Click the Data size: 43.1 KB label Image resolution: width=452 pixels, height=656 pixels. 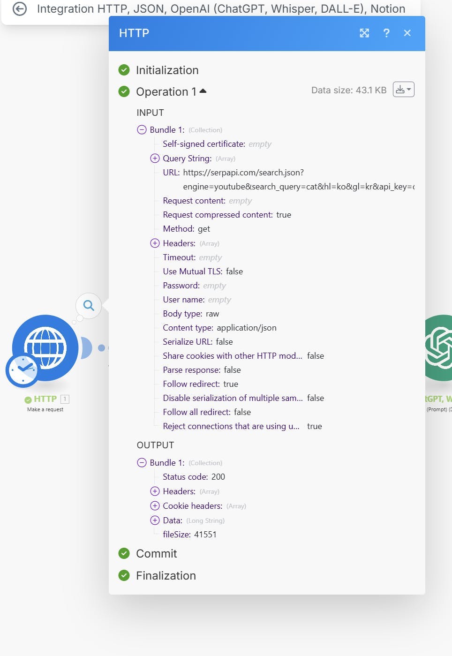click(x=349, y=90)
